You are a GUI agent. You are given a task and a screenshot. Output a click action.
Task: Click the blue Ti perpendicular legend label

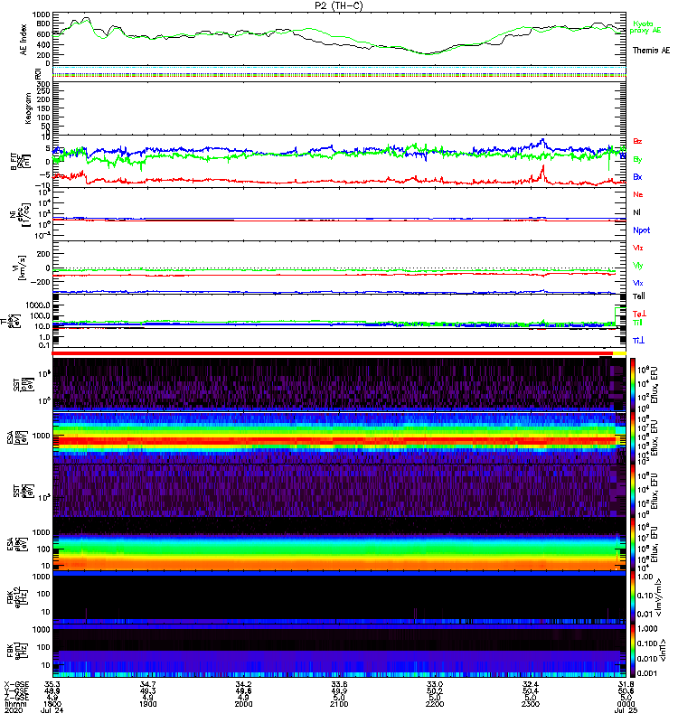(638, 341)
